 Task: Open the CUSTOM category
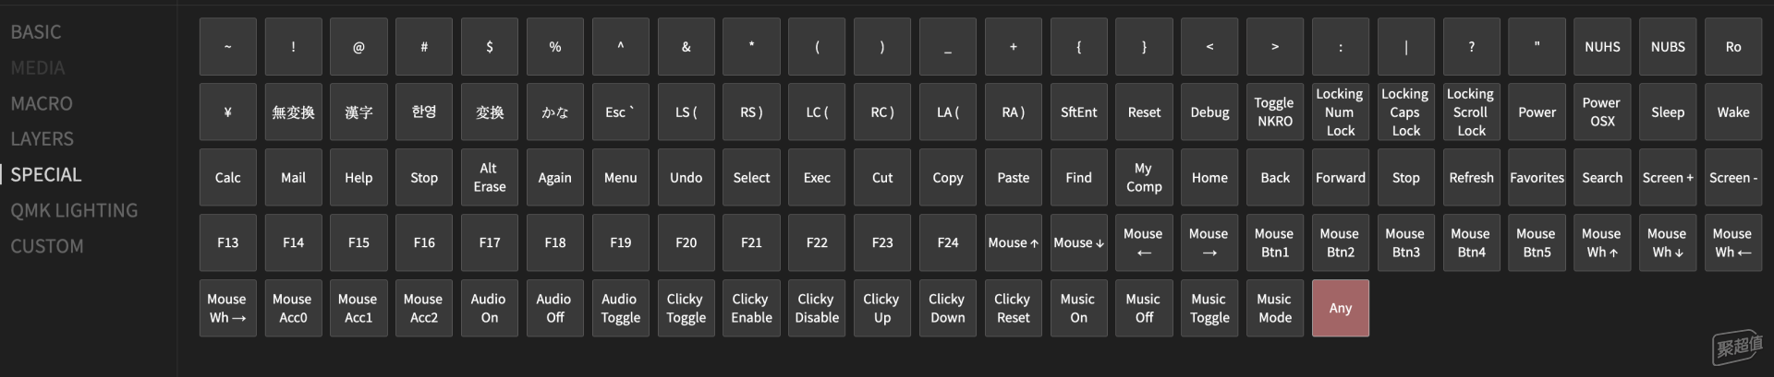click(47, 246)
